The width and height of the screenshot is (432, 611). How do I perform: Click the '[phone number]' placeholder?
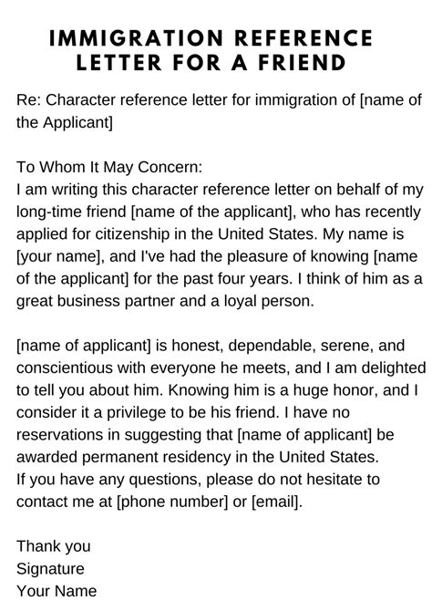click(172, 502)
